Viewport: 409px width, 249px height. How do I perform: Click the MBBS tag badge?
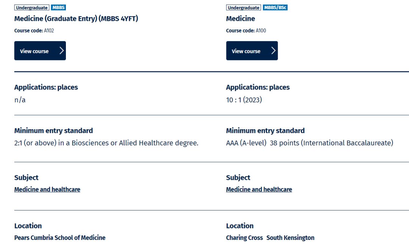[58, 8]
